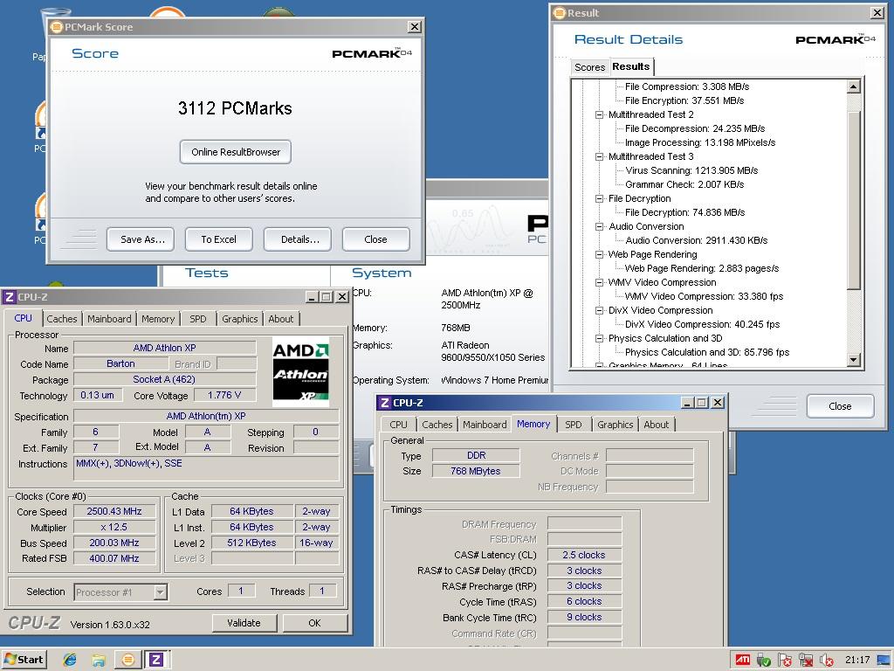894x671 pixels.
Task: Click the PCMark Score title bar icon
Action: click(x=57, y=27)
